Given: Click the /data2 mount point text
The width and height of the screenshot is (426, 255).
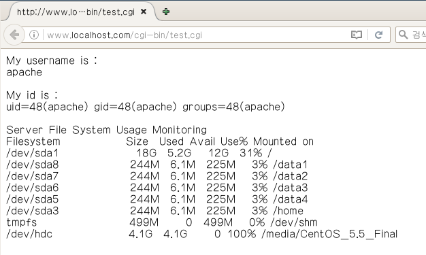Looking at the screenshot, I should [290, 176].
